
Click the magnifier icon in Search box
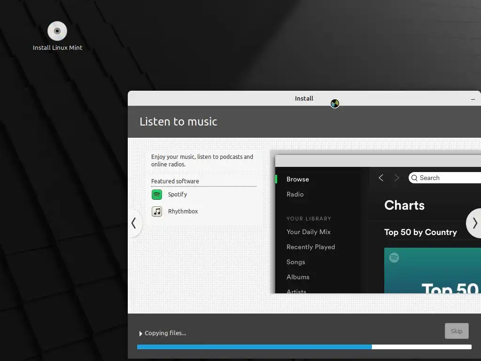click(x=414, y=178)
